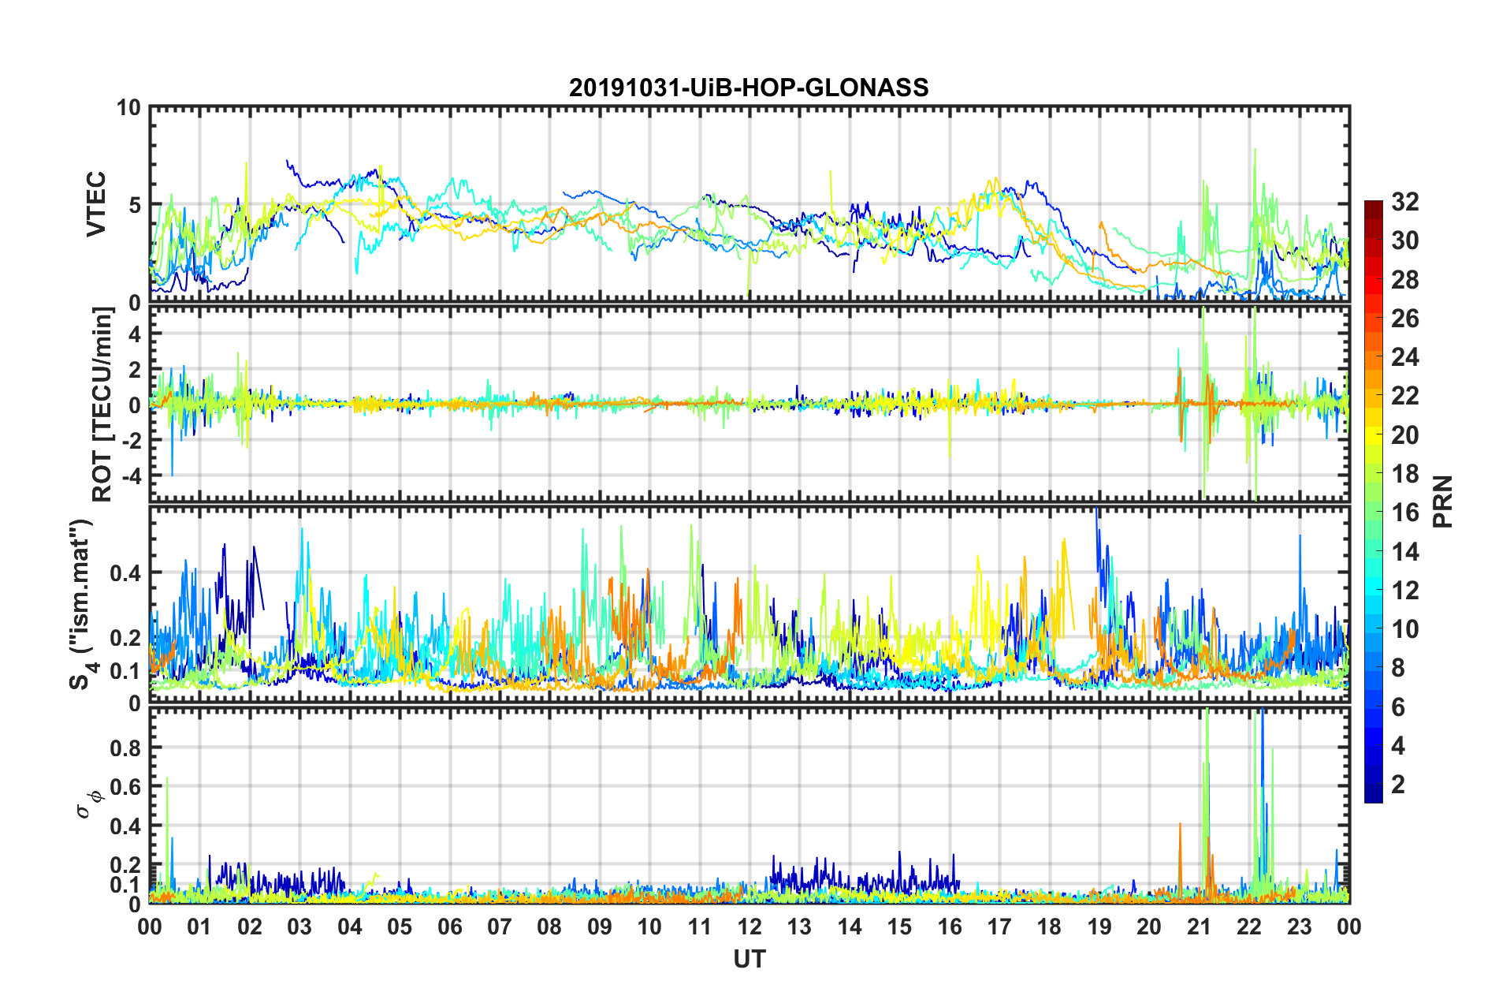The width and height of the screenshot is (1499, 1003).
Task: Click the PRN colorbar label
Action: point(1443,501)
